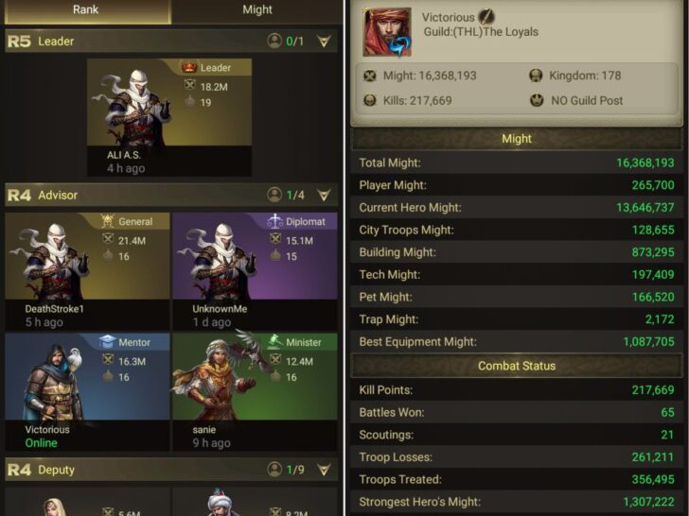This screenshot has width=689, height=516.
Task: Open ALI A.S. leader card
Action: [169, 117]
